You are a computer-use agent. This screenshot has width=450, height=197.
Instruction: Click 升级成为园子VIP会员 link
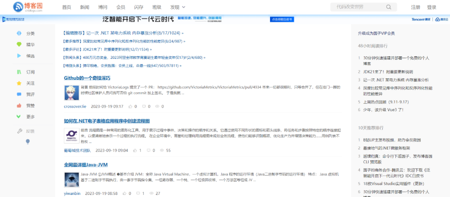pyautogui.click(x=376, y=33)
